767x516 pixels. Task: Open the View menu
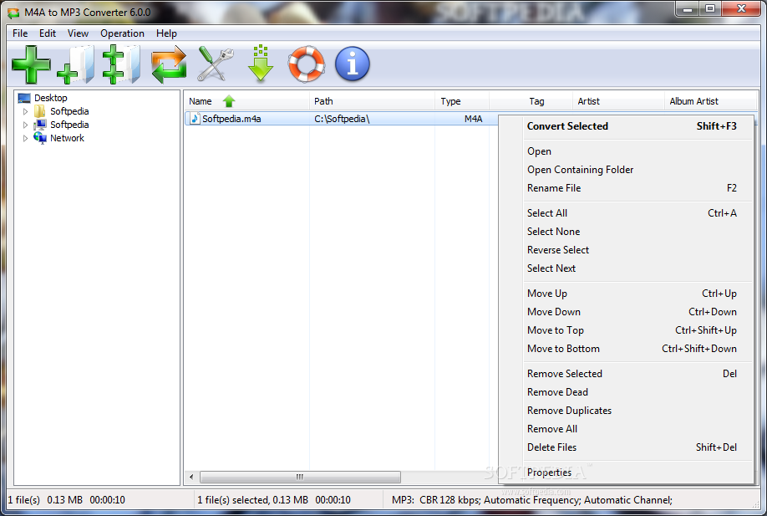[x=79, y=33]
